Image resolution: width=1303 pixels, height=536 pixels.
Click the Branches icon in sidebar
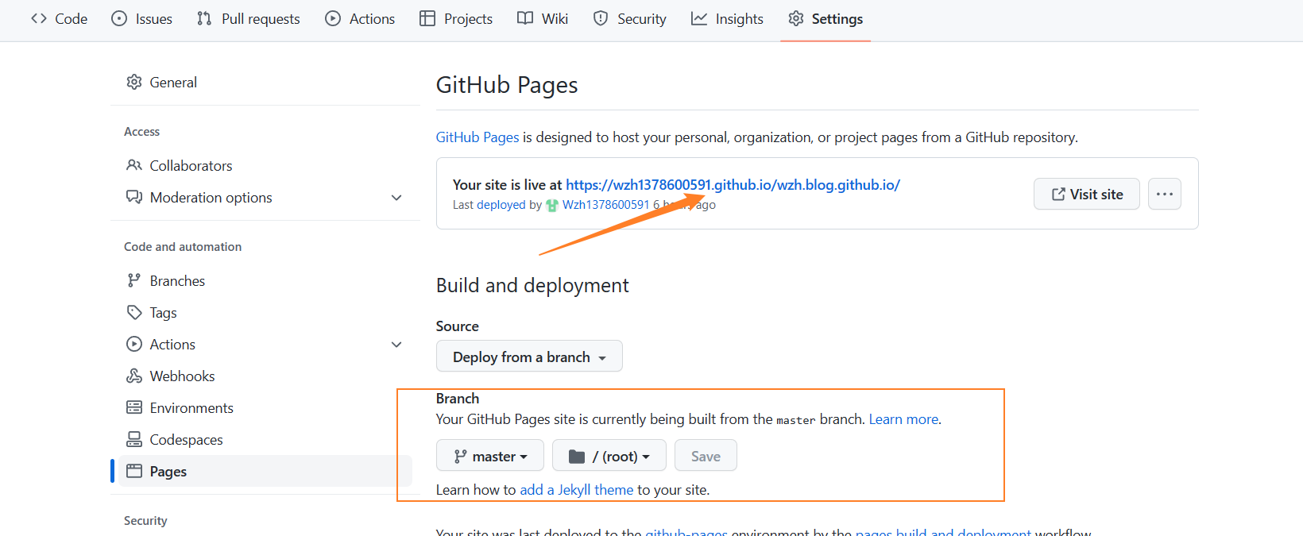pyautogui.click(x=134, y=280)
